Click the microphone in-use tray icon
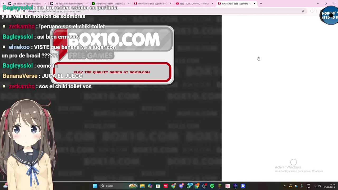The width and height of the screenshot is (338, 190). (x=302, y=186)
